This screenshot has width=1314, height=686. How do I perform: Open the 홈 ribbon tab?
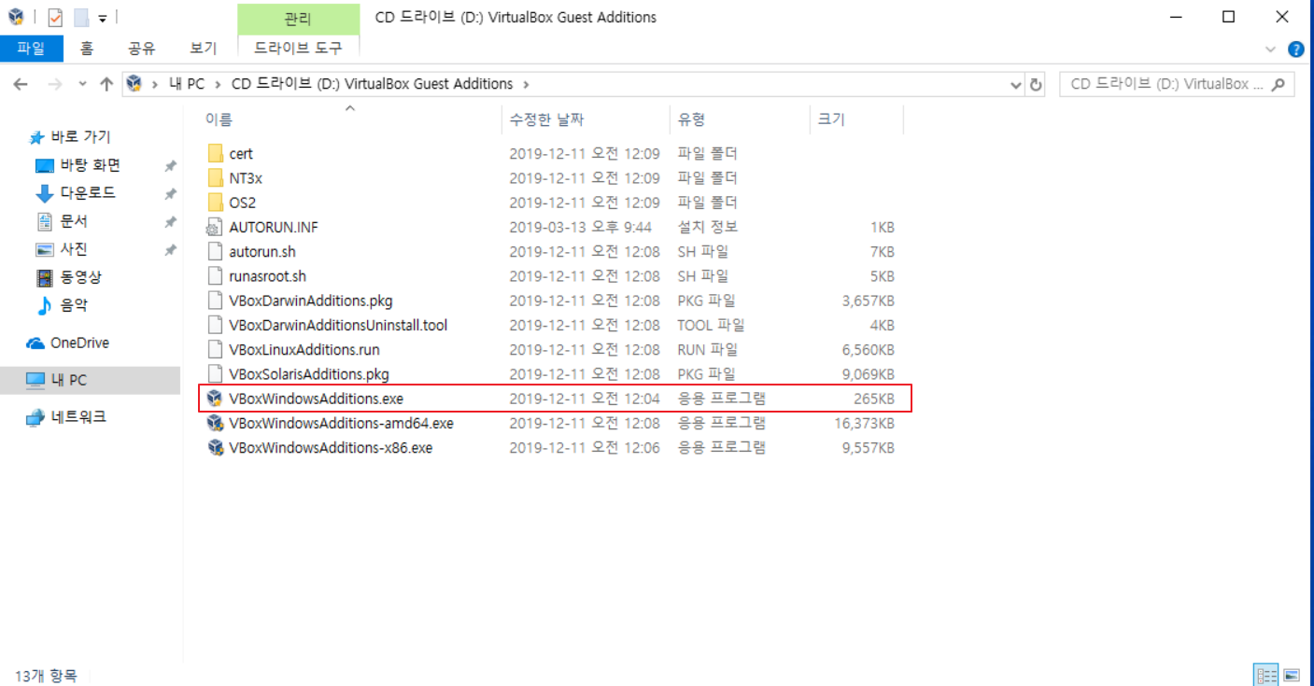pyautogui.click(x=87, y=49)
